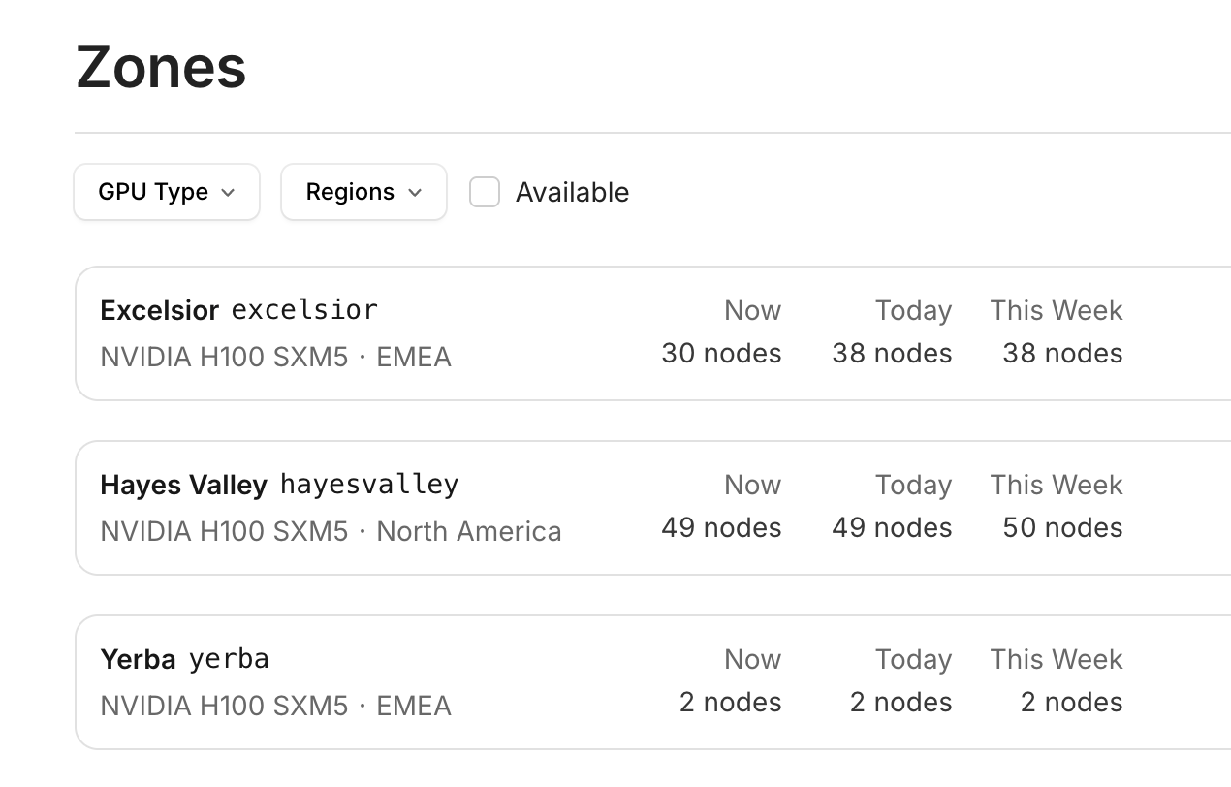Click the yerba monospace slug
The image size is (1231, 787).
229,659
